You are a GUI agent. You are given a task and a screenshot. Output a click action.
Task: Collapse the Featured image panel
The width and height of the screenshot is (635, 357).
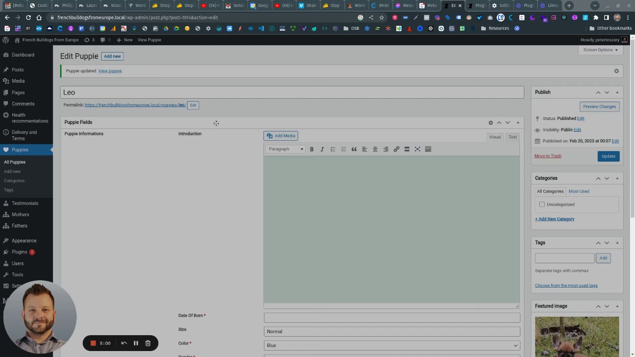tap(617, 306)
